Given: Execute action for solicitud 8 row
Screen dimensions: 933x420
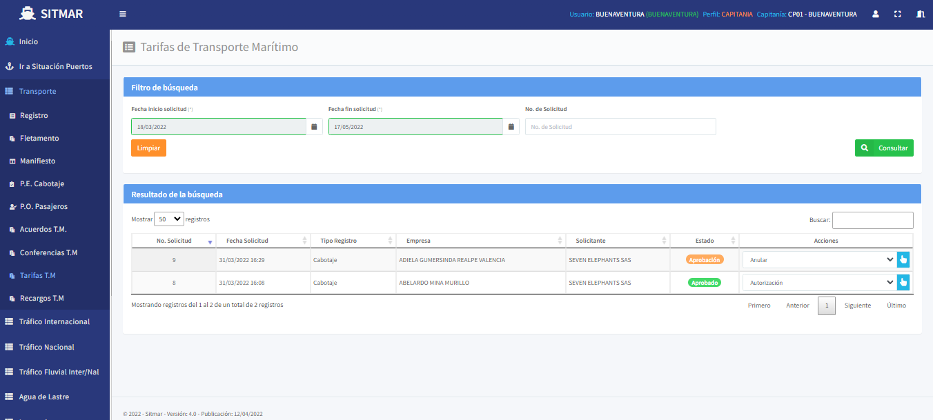Looking at the screenshot, I should point(903,282).
